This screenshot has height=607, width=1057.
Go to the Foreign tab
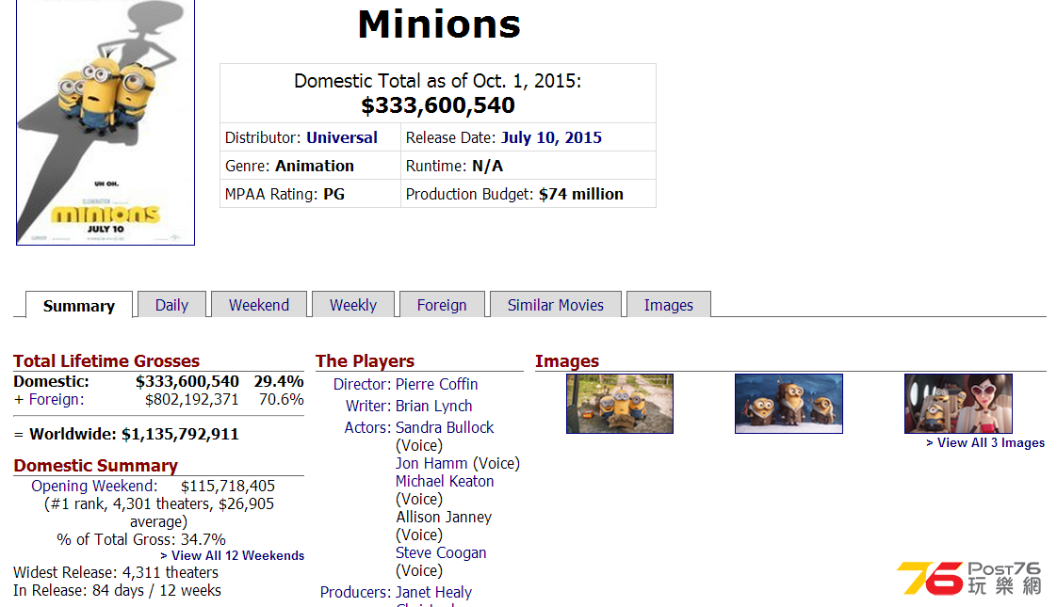click(x=442, y=305)
